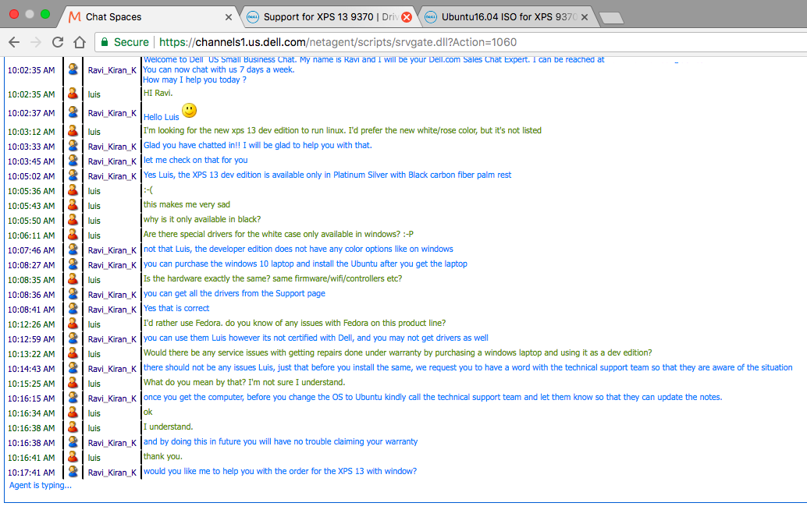Viewport: 807px width, 517px height.
Task: Click the browser back arrow
Action: tap(14, 42)
